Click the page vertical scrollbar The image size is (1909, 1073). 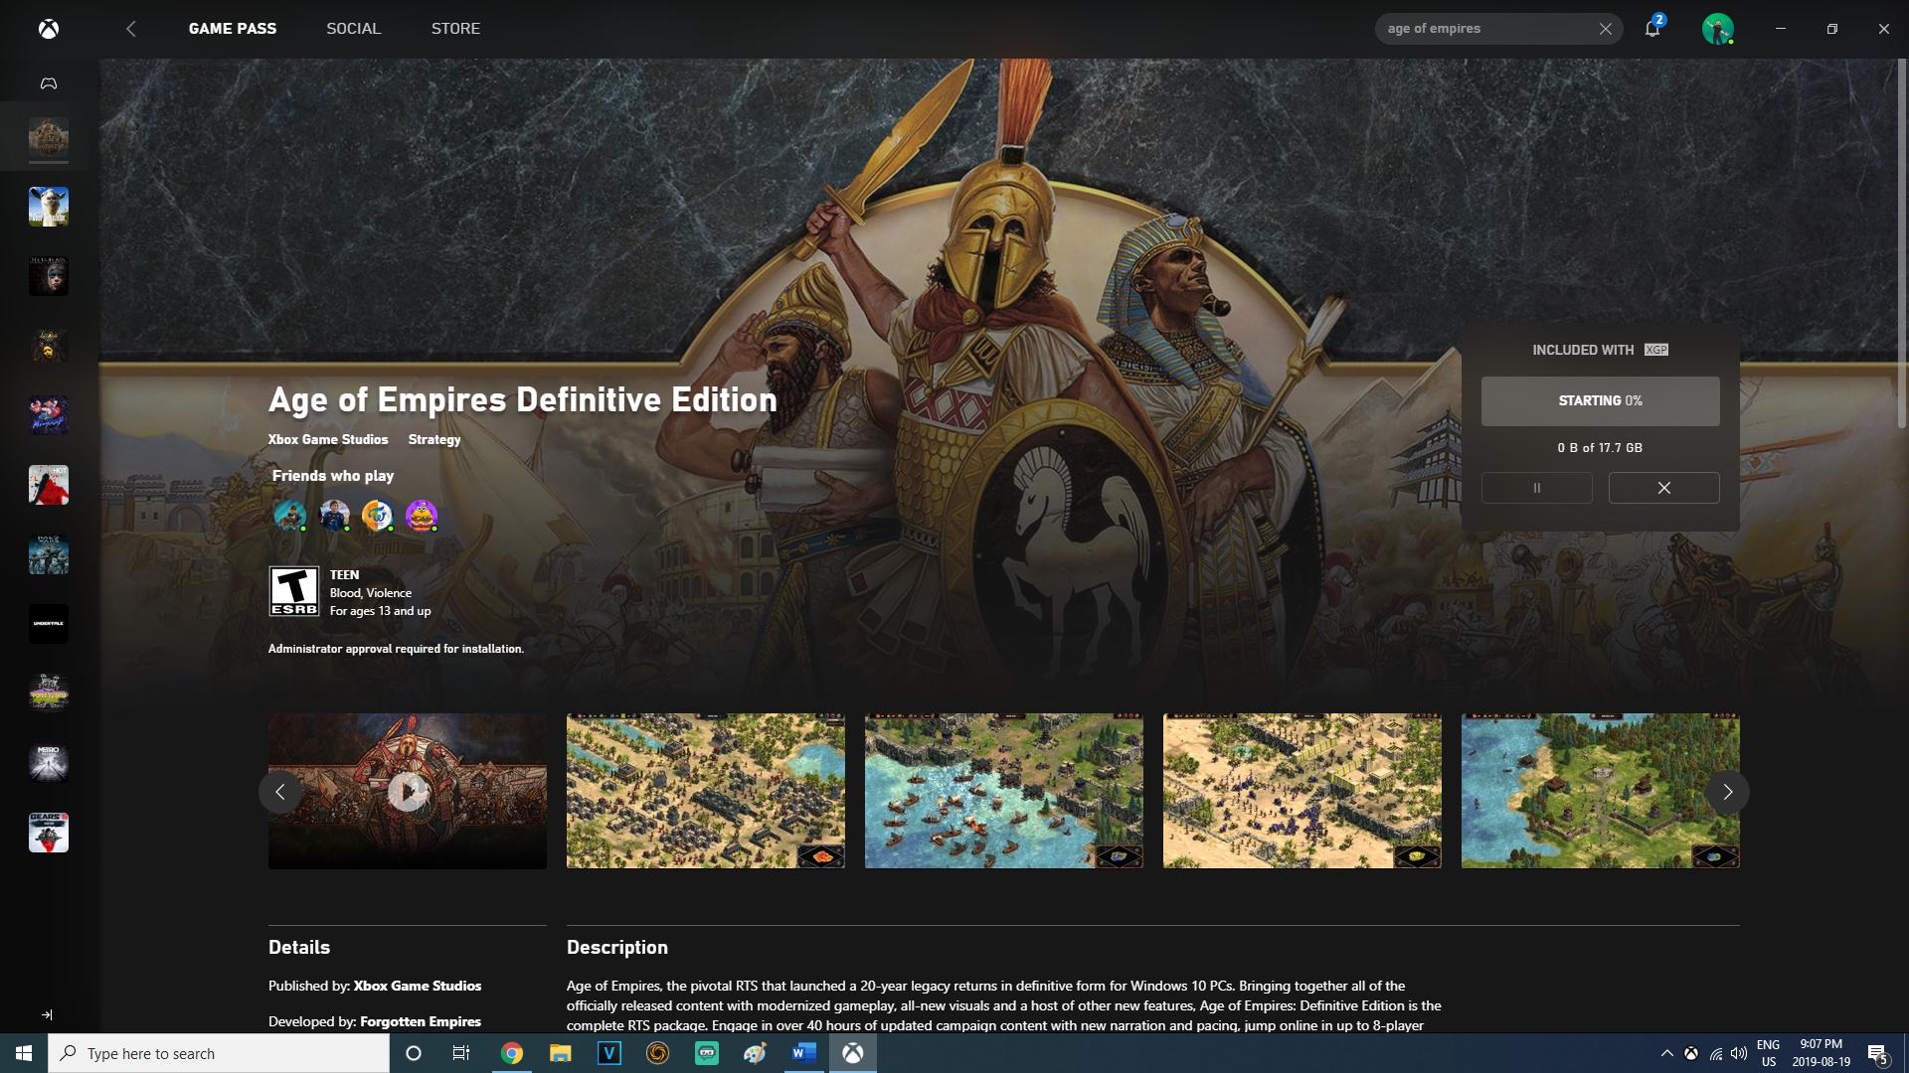coord(1902,243)
